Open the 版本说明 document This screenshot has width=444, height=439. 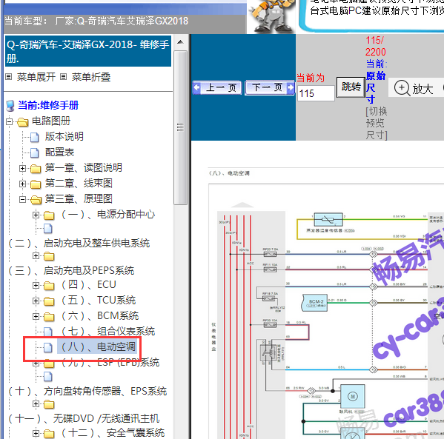64,136
